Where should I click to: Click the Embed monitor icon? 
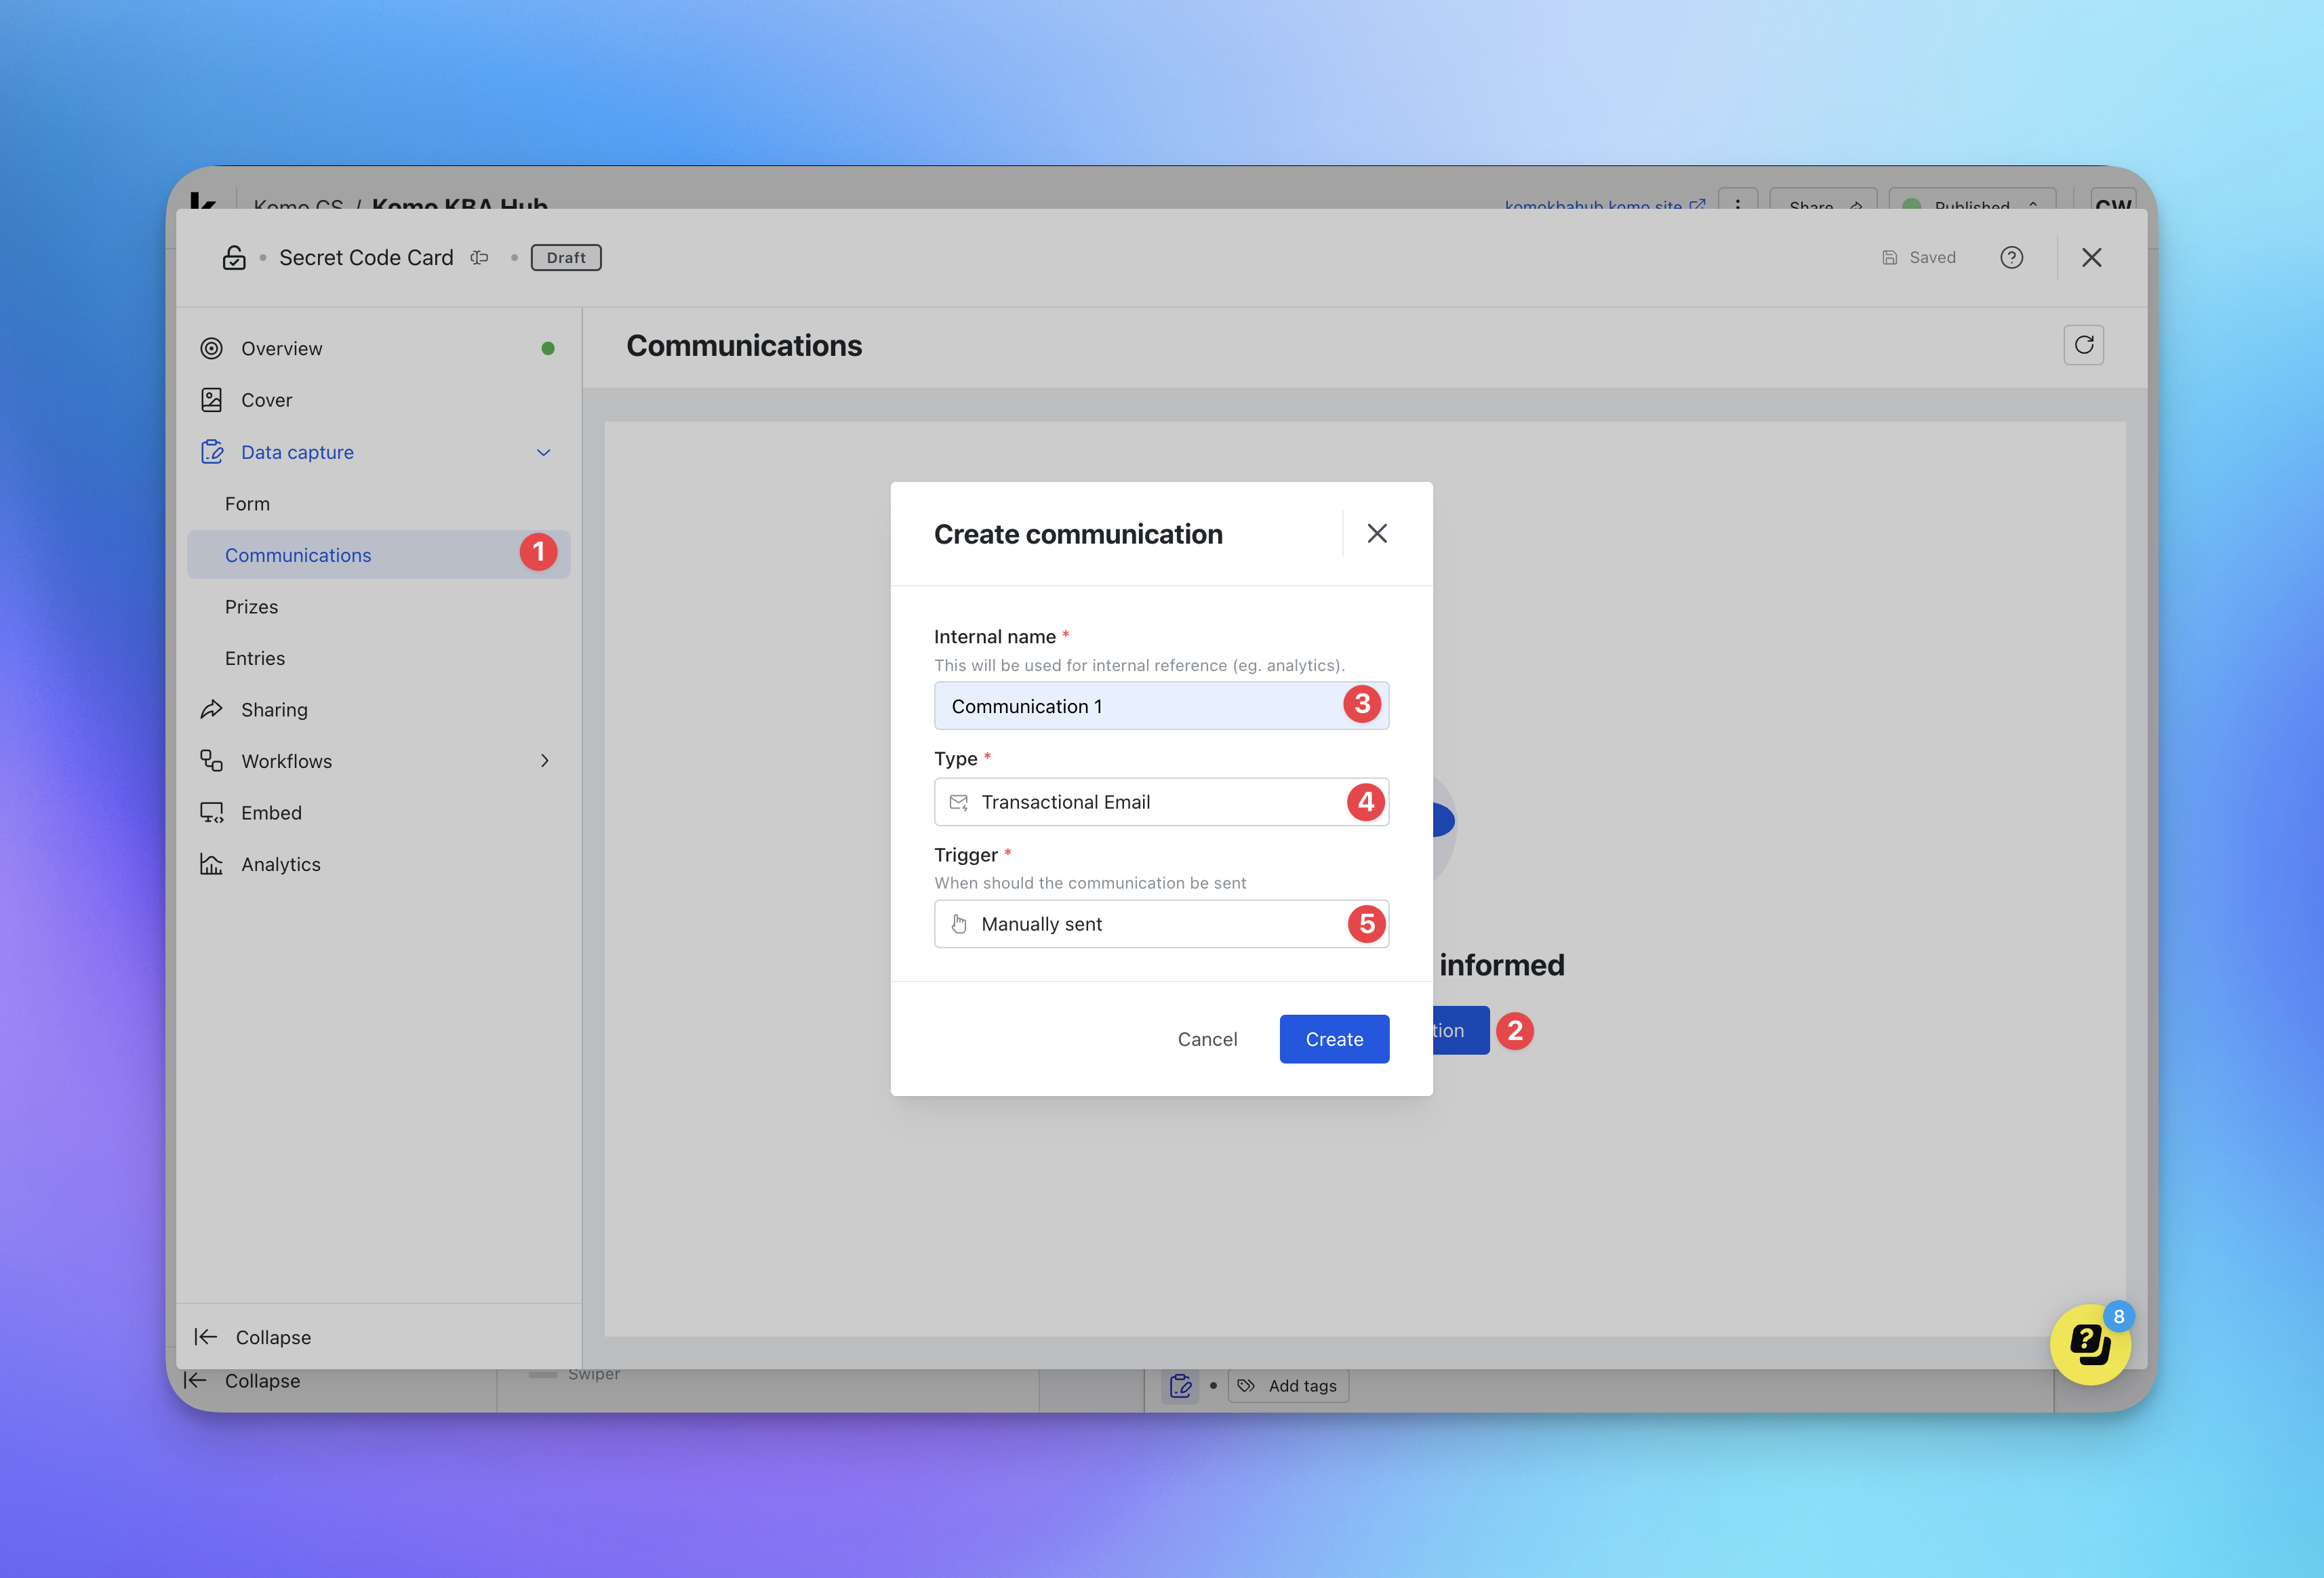(x=211, y=812)
